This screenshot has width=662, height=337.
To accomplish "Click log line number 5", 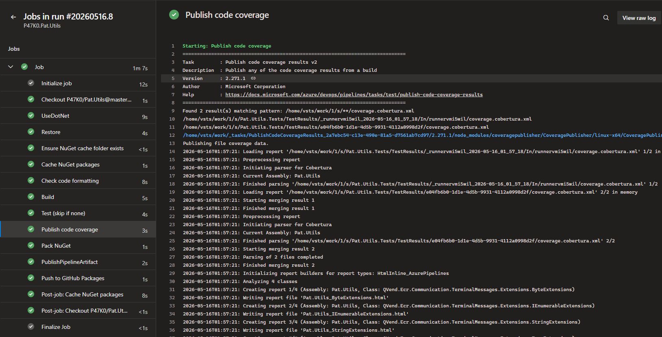I will [173, 78].
